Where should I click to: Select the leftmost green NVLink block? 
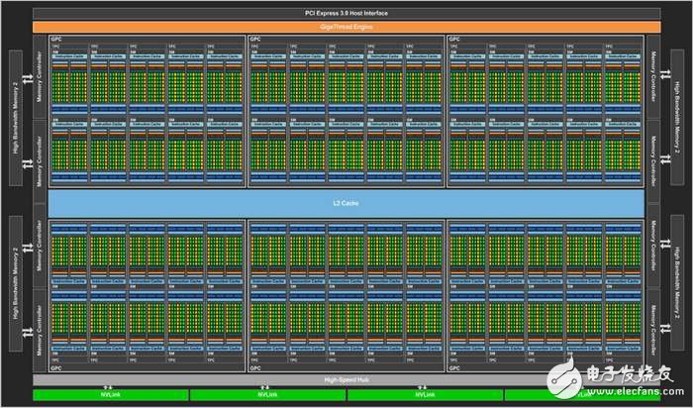[111, 396]
